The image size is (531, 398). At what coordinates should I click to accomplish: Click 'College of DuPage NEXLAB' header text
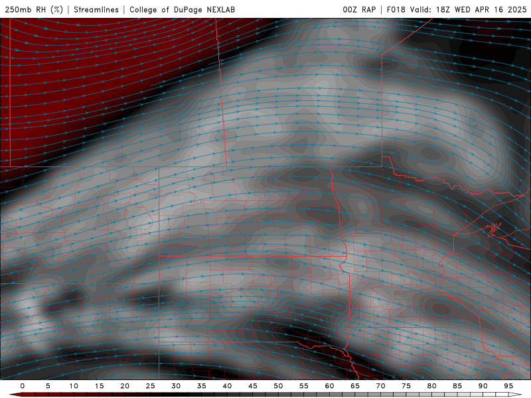[182, 9]
